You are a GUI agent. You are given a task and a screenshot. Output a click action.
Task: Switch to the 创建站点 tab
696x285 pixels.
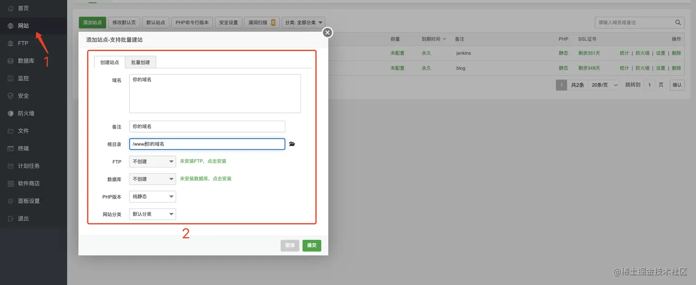click(110, 62)
